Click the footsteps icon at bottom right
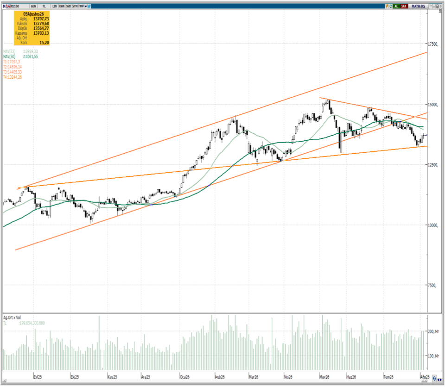Screen dimensions: 446x387 434,379
